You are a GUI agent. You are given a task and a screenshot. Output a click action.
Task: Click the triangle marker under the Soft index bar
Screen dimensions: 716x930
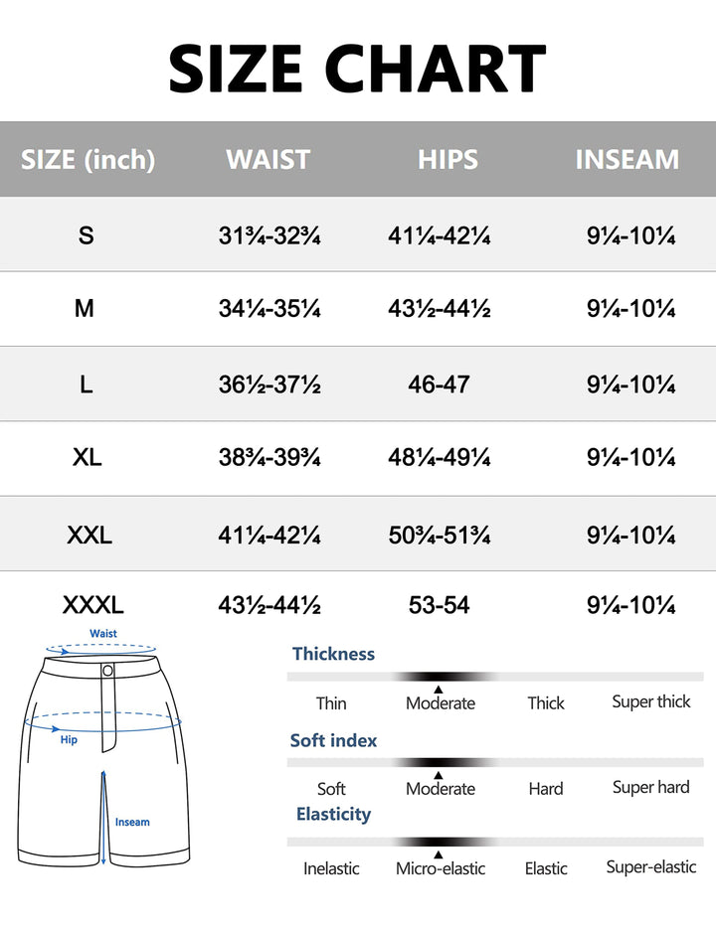(439, 773)
